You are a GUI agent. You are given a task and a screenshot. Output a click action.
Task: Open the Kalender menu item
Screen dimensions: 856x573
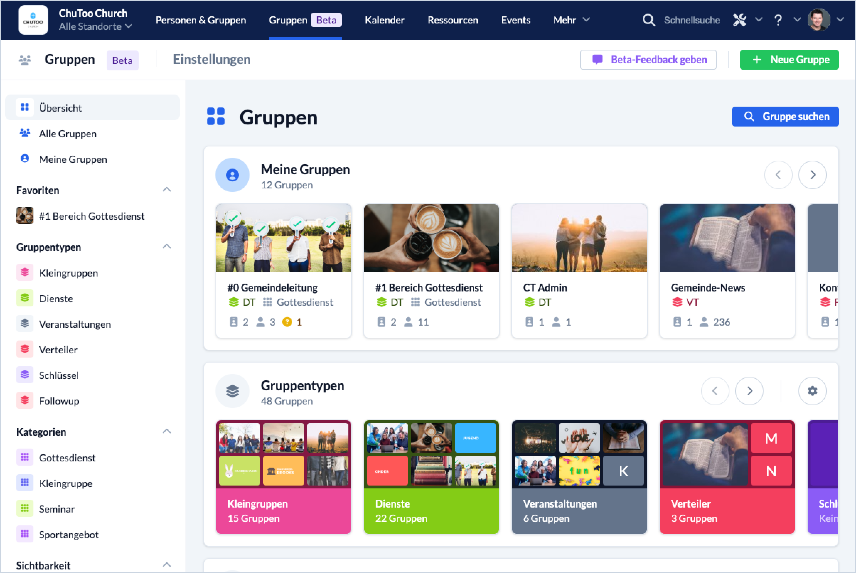point(384,20)
